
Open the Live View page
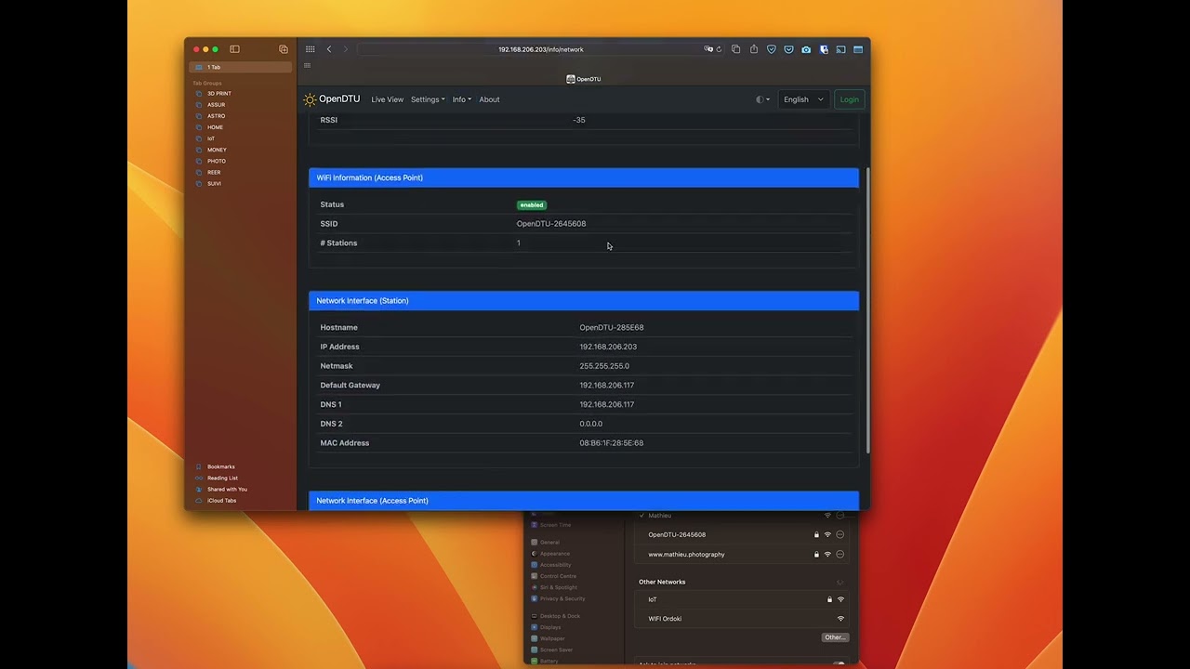(x=388, y=99)
